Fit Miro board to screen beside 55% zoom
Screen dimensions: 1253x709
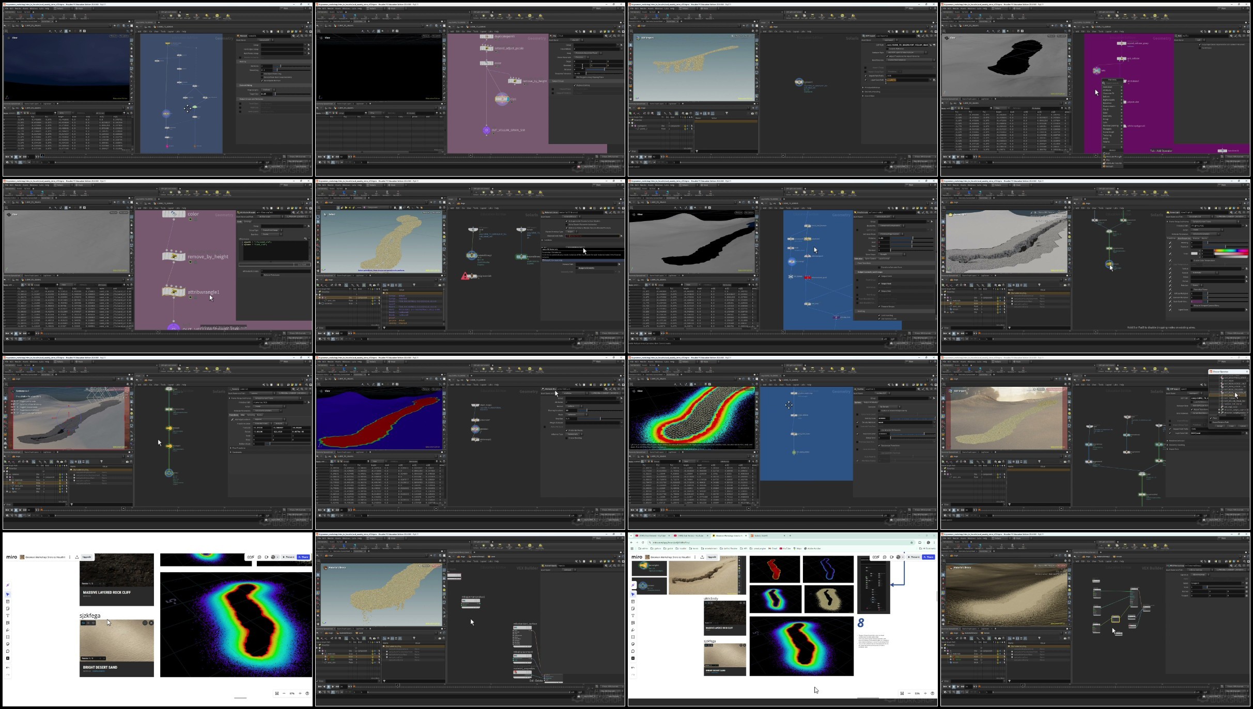pyautogui.click(x=902, y=693)
